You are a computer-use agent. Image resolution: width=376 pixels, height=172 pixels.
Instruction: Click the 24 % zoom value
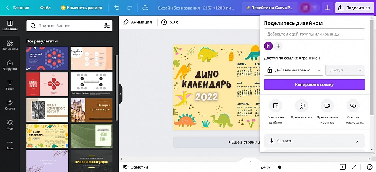265,167
